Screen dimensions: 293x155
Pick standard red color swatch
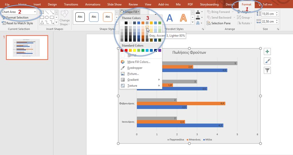(x=126, y=50)
